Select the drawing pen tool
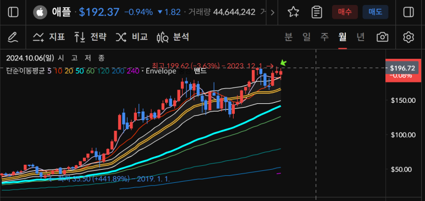425x201 pixels. pos(13,37)
